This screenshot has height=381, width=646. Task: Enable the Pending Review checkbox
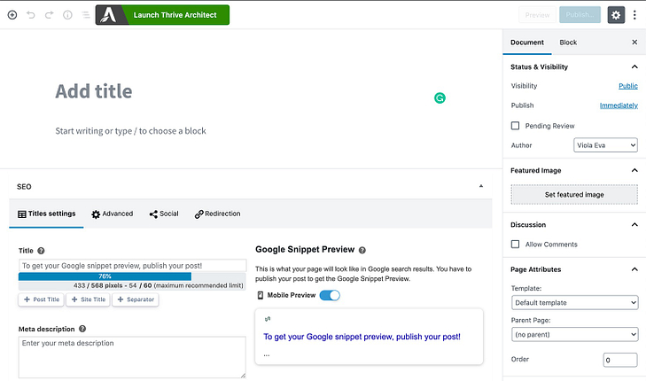tap(515, 126)
